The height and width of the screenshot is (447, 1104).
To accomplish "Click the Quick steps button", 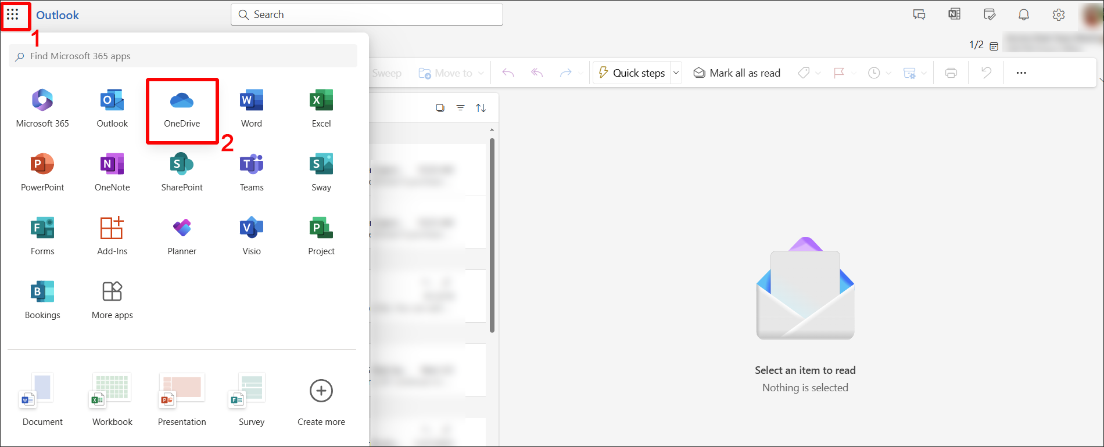I will (x=632, y=73).
